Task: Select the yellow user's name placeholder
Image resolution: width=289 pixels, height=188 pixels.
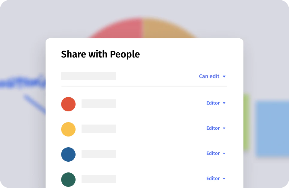Action: coord(99,129)
